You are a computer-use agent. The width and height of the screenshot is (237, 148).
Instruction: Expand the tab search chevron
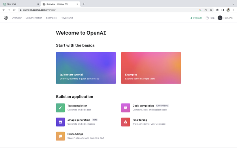(233, 4)
